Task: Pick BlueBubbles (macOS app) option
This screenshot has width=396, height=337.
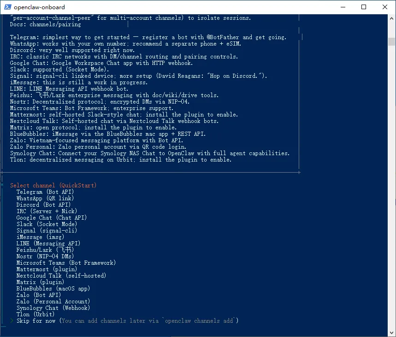Action: pos(53,289)
